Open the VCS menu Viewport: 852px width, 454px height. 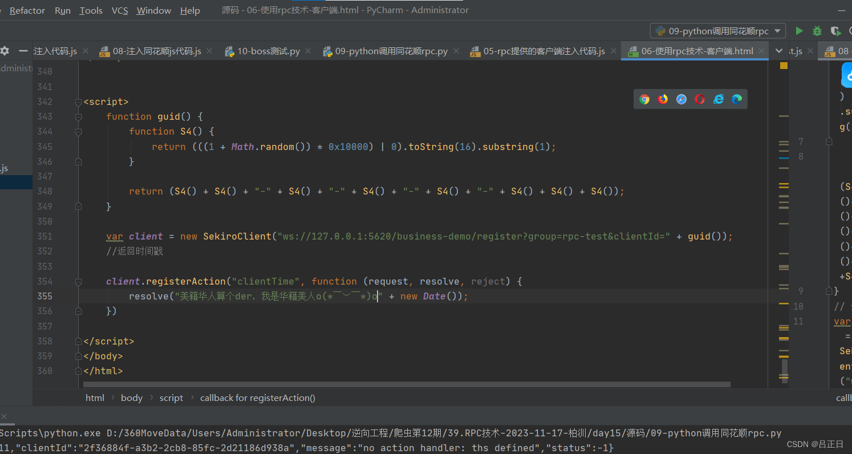(120, 10)
